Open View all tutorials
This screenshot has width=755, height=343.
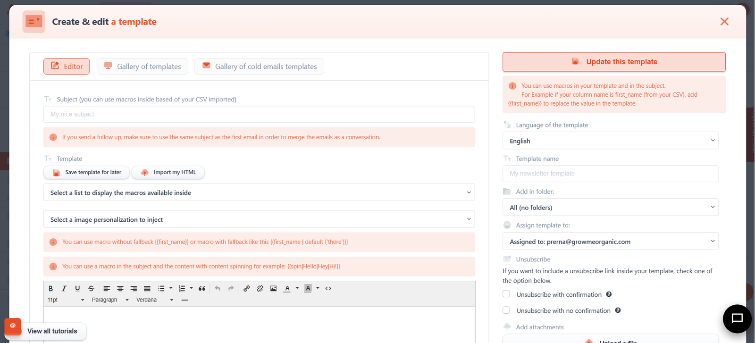coord(52,331)
